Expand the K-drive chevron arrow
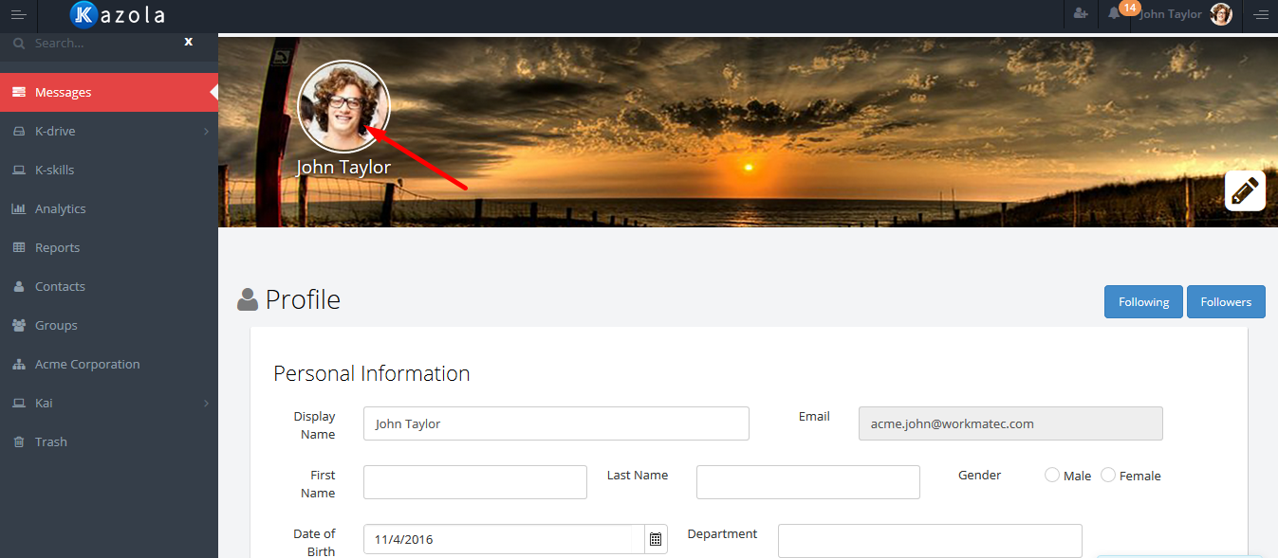The image size is (1278, 558). 206,132
